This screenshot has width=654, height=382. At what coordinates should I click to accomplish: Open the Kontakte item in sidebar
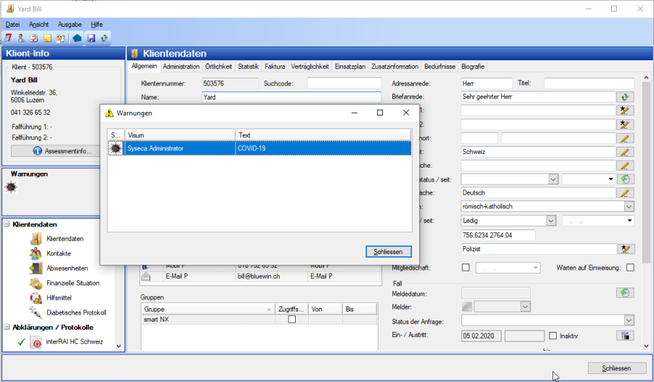[x=58, y=253]
